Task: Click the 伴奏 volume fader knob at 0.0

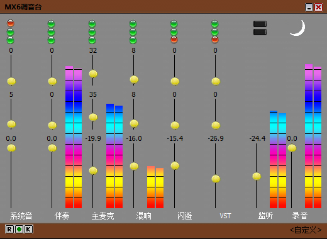Action: [52, 148]
